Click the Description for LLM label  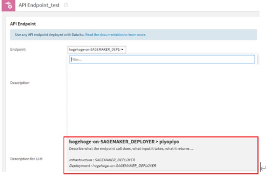click(27, 159)
